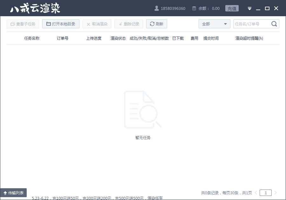Click the X icon on 取消渲染
The height and width of the screenshot is (200, 286).
tap(88, 23)
